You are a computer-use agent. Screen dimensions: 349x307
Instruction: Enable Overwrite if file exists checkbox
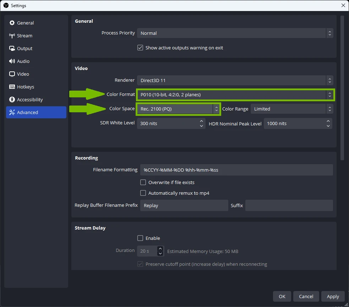tap(143, 182)
